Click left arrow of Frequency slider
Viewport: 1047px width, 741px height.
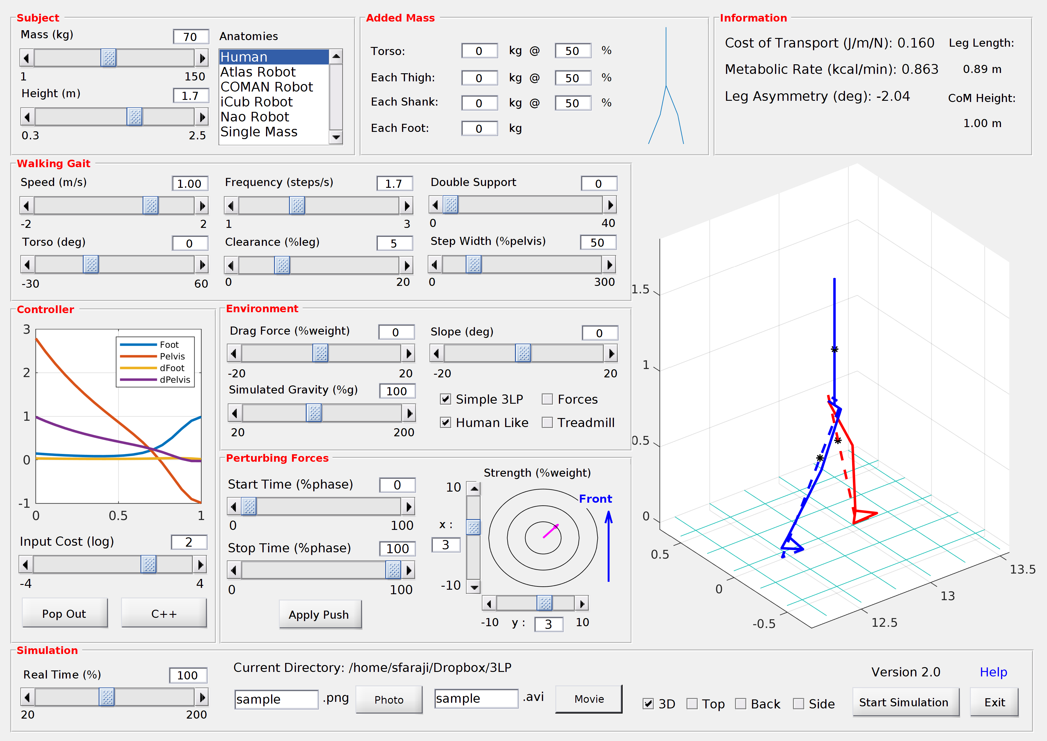231,206
